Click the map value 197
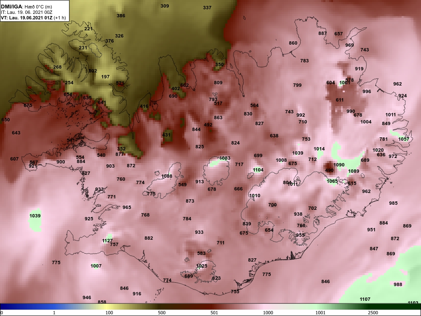 point(105,77)
